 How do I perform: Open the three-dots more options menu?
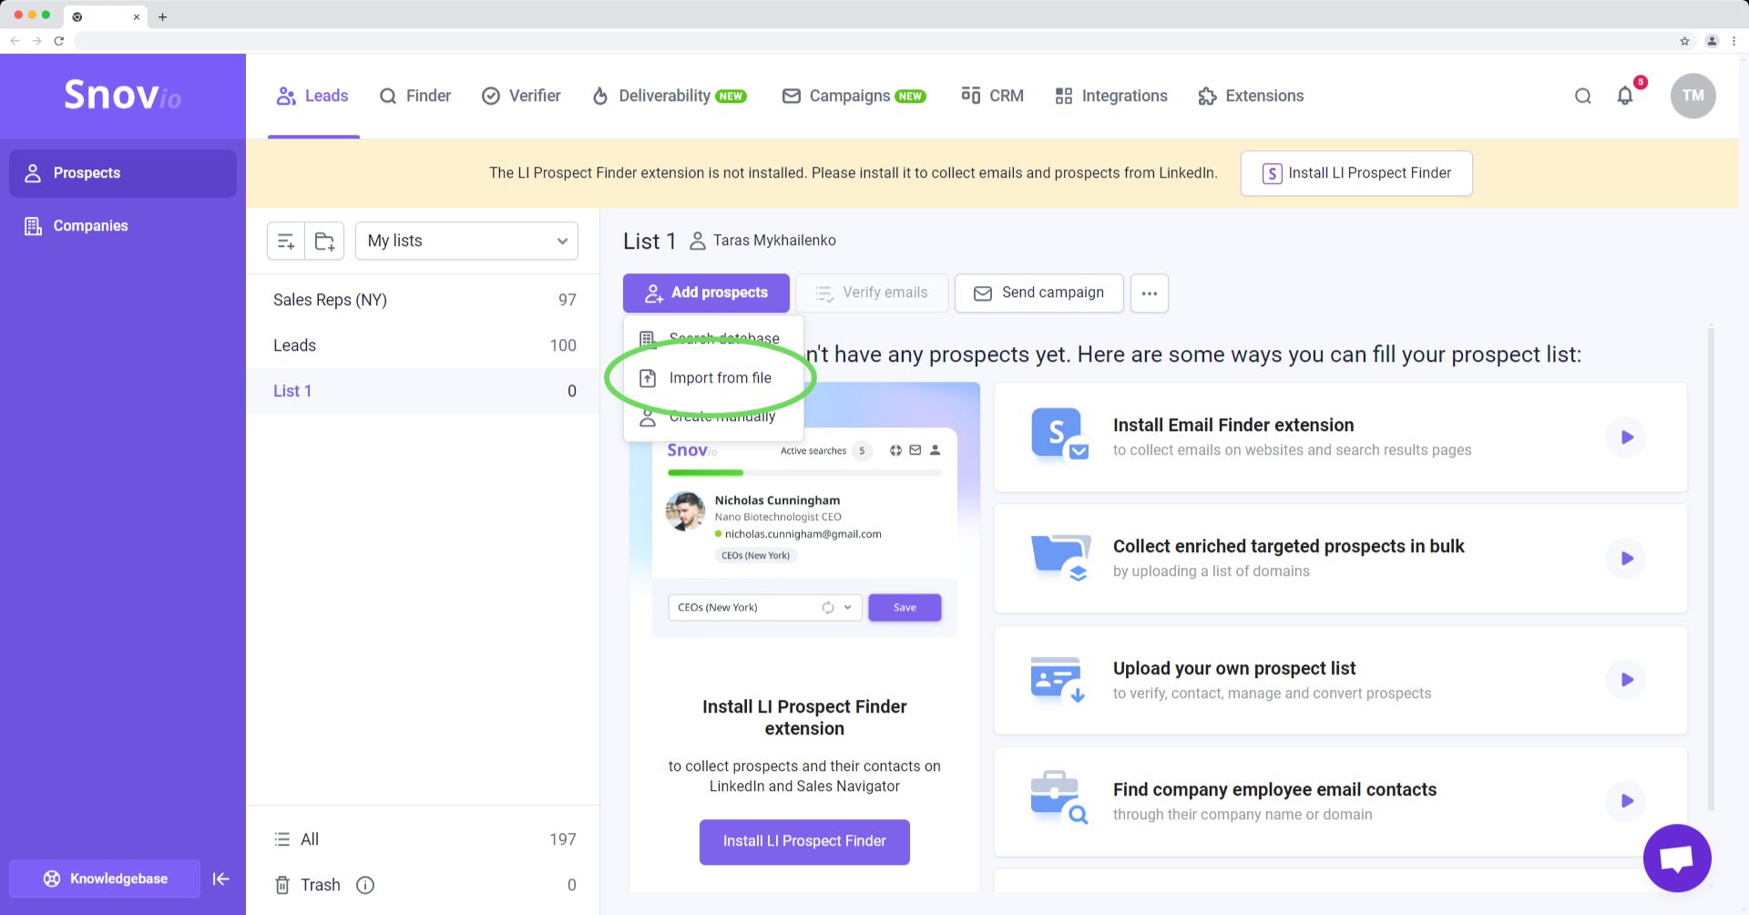click(1149, 293)
